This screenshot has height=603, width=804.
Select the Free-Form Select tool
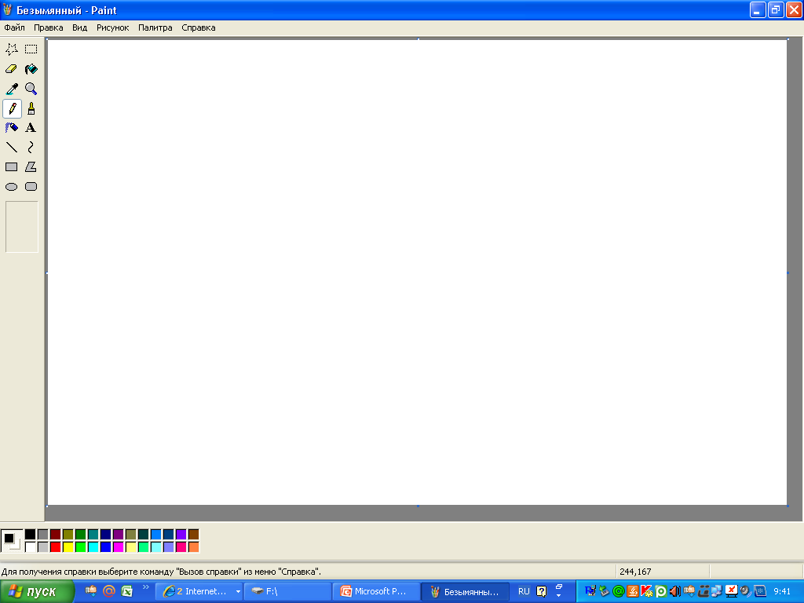click(x=12, y=49)
